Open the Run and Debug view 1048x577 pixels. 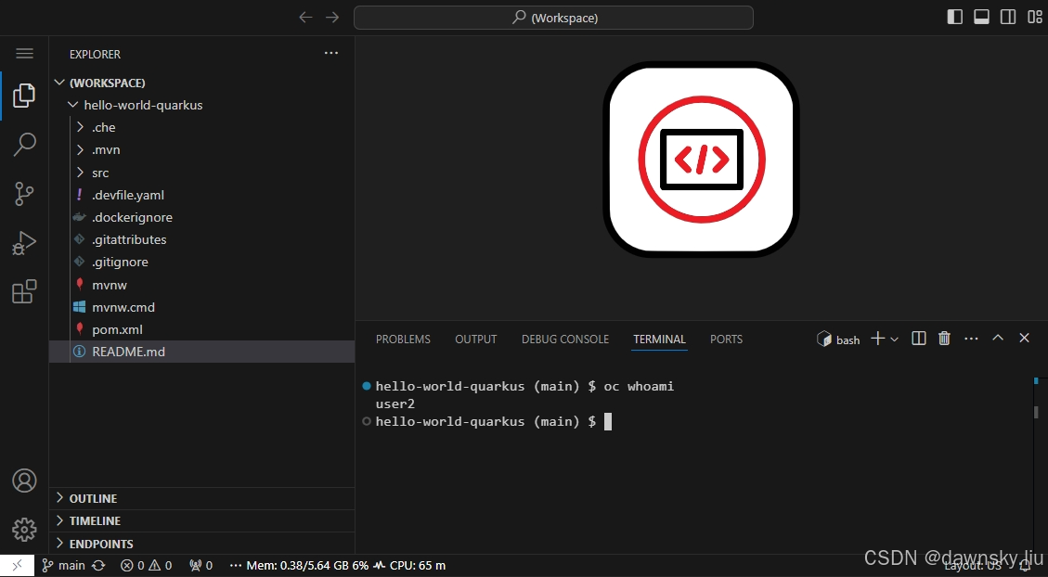(24, 243)
